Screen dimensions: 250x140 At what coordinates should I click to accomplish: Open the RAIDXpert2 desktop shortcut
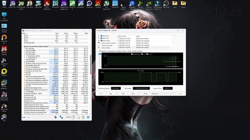click(55, 4)
